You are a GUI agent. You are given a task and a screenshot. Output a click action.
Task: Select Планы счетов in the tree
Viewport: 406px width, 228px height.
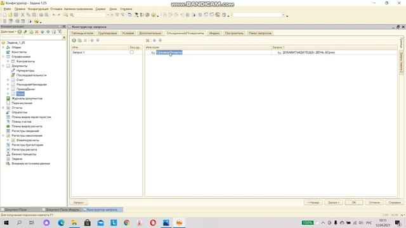coord(21,122)
